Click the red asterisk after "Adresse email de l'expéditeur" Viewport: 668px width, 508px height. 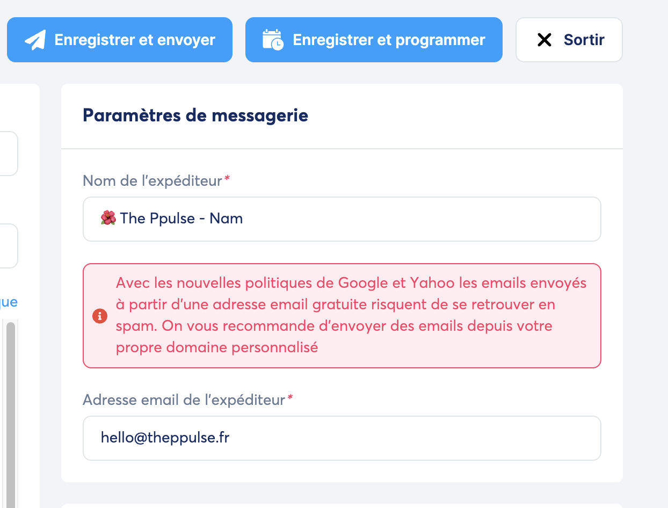[290, 398]
